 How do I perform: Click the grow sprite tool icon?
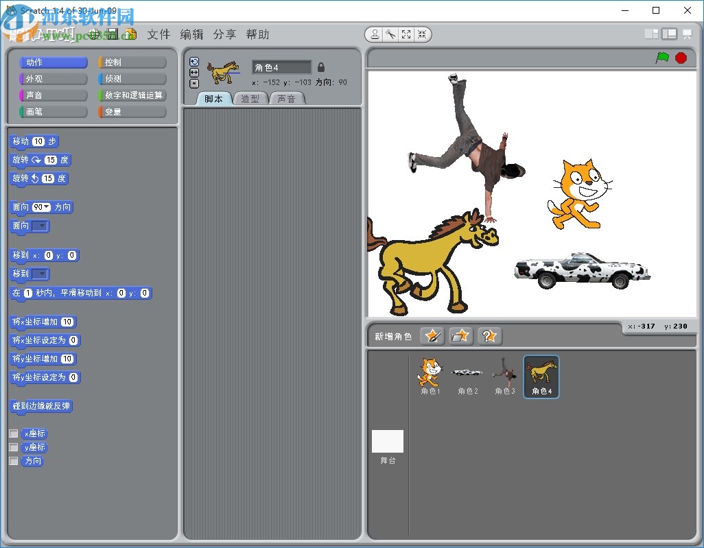(406, 34)
